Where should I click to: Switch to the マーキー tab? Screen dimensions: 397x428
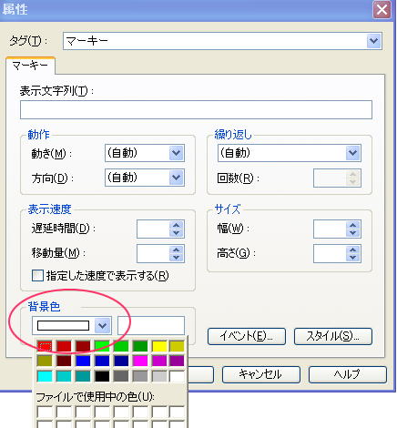pos(30,66)
